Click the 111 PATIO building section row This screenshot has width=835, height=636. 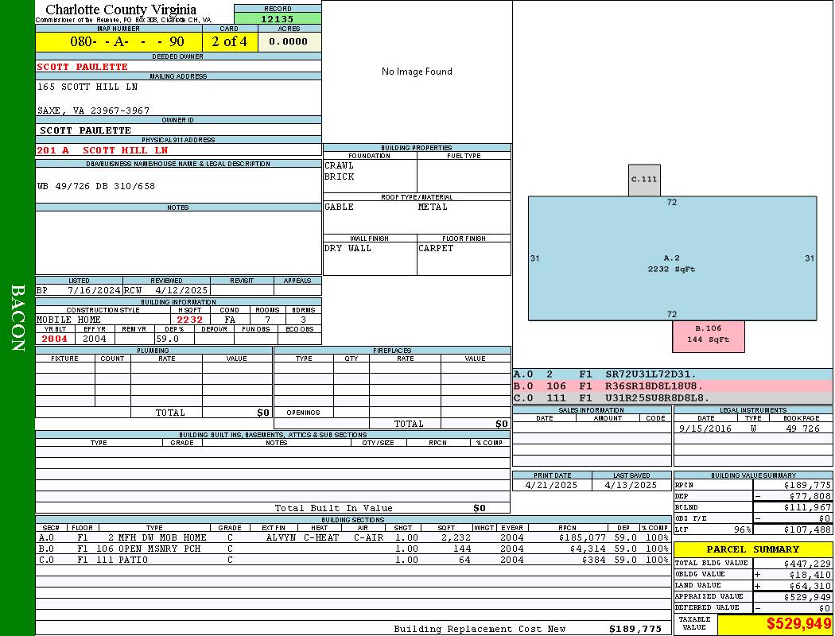pos(352,560)
